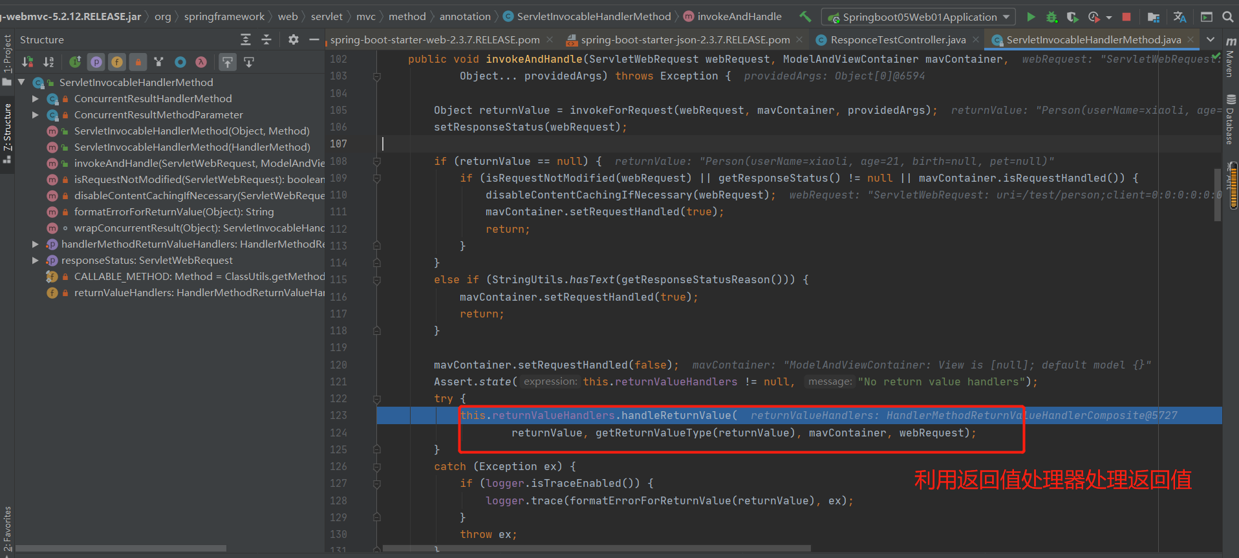Screen dimensions: 1239x558
Task: Click ServletInvocableHandlerMethod class in breadcrumb
Action: [587, 16]
